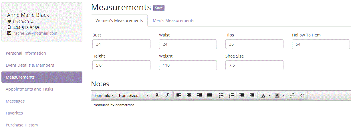This screenshot has height=135, width=355.
Task: Toggle italic formatting in Notes editor
Action: 167,95
